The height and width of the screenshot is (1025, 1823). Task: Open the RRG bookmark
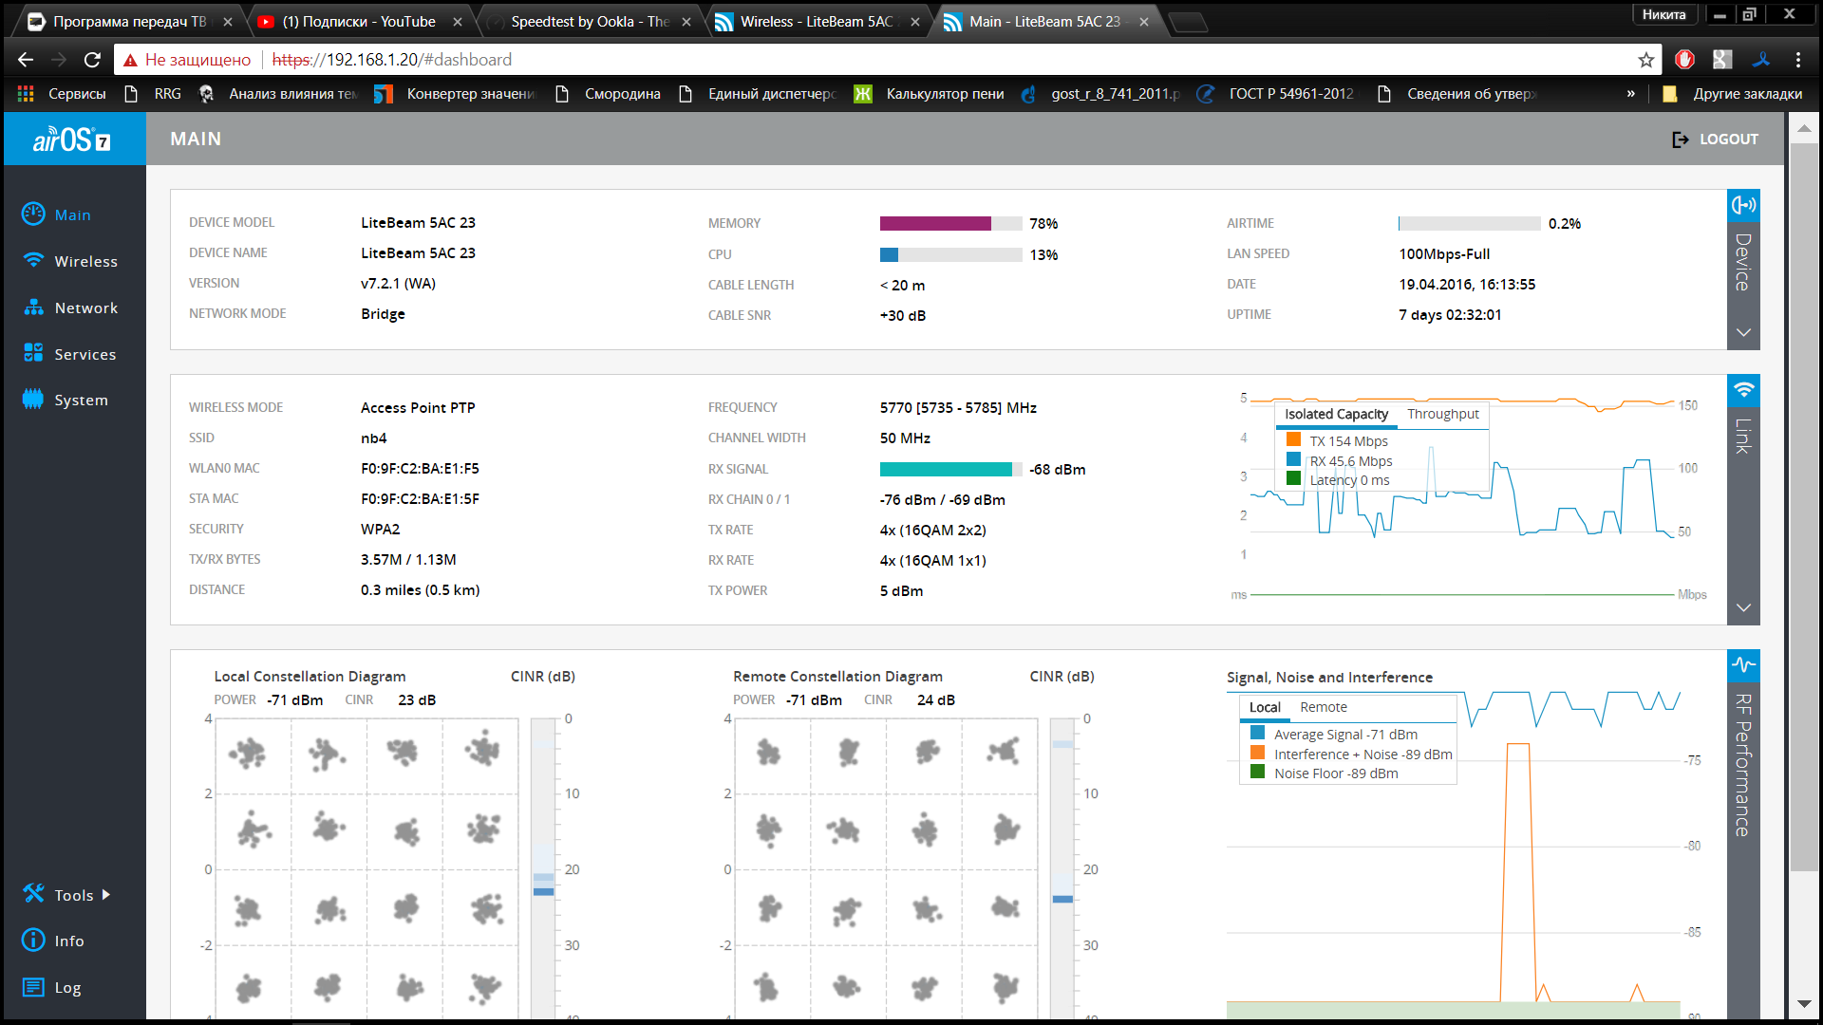coord(155,93)
